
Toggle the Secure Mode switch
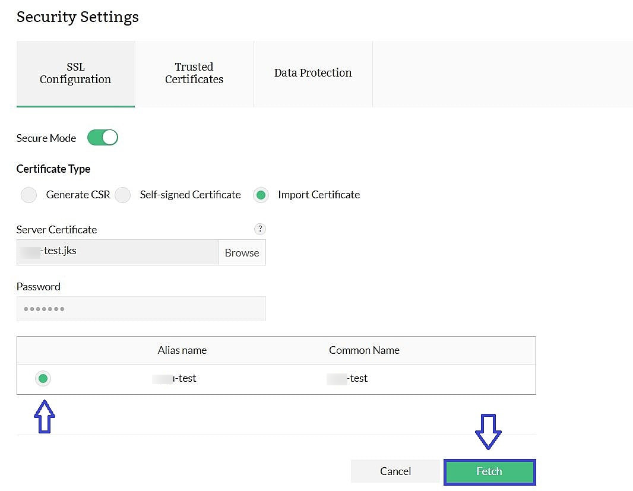(x=103, y=138)
